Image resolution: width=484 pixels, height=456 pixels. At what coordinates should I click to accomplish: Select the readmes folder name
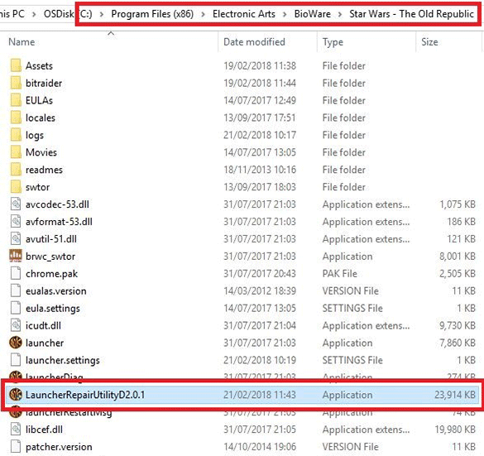pos(44,170)
